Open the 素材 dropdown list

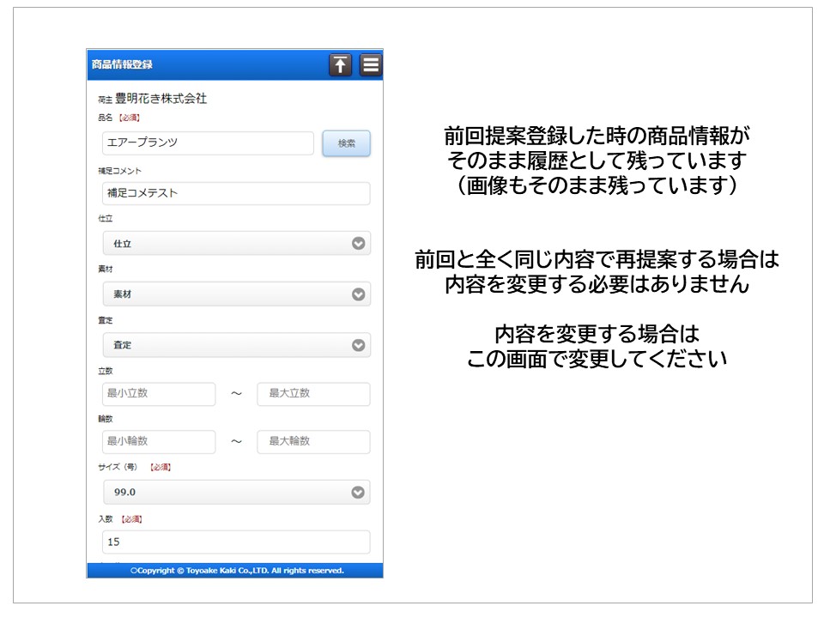coord(236,294)
